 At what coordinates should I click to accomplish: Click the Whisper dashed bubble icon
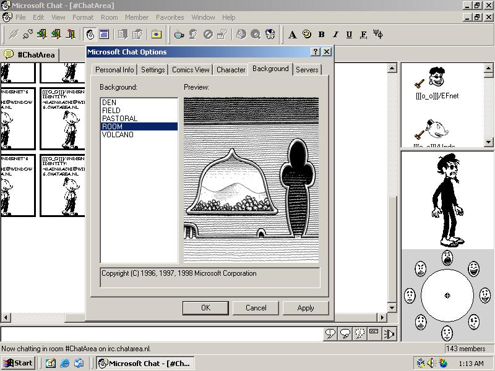coord(359,334)
